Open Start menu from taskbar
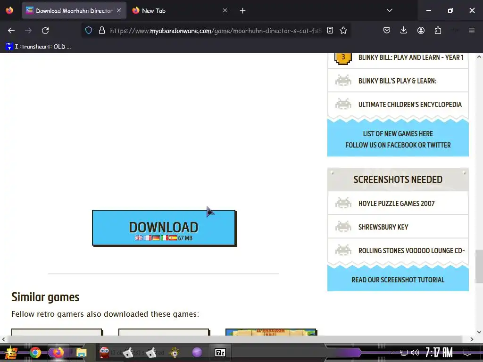The image size is (483, 362). 11,353
